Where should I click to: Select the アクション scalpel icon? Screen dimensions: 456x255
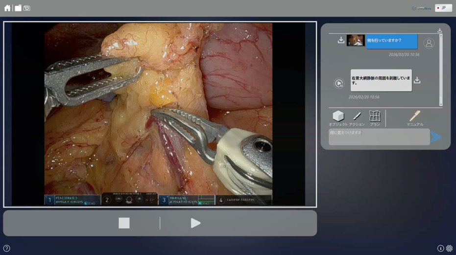pos(357,116)
